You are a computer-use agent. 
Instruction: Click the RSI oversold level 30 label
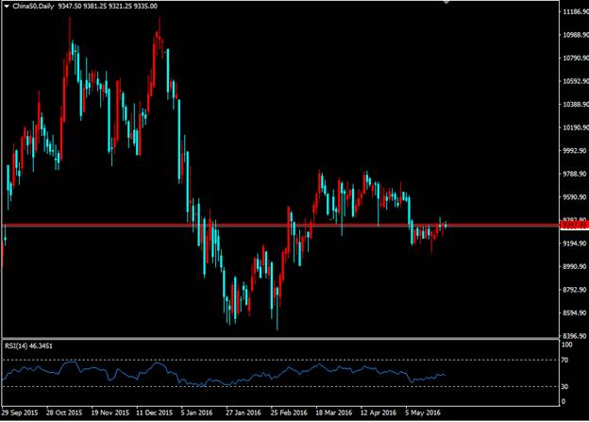[565, 386]
